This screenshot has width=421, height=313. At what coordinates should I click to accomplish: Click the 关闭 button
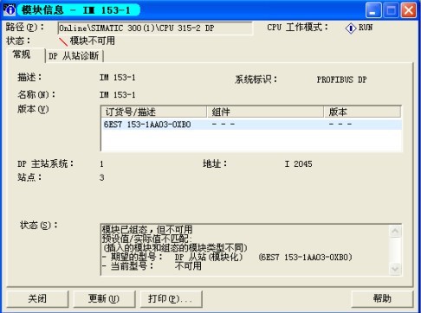coord(37,298)
